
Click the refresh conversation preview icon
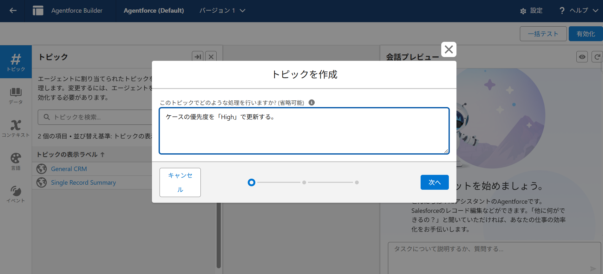[x=597, y=57]
